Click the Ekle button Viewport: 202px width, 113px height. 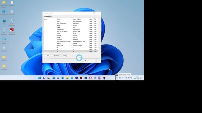click(x=48, y=56)
